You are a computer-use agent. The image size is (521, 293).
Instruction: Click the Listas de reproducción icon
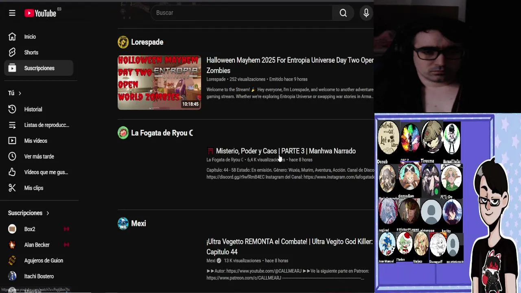click(x=12, y=125)
